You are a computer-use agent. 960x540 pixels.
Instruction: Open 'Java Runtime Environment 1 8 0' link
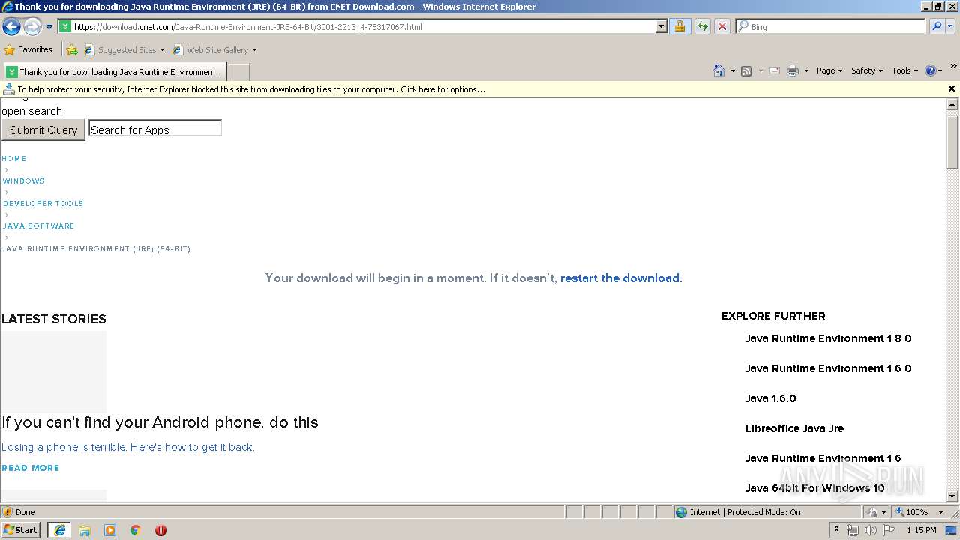[x=828, y=338]
